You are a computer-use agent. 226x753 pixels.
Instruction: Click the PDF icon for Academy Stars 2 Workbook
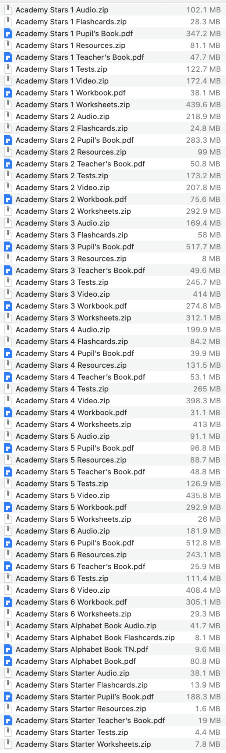coord(8,199)
